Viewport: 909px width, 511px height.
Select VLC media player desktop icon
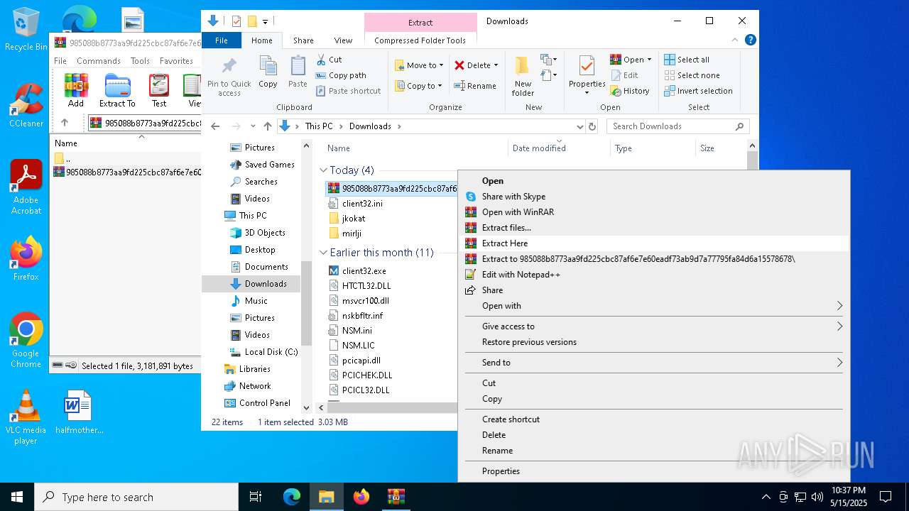tap(26, 417)
